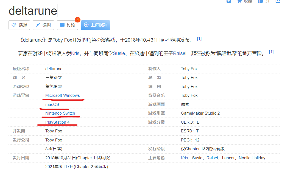Click the 仅Chapter 1&2的试玩版 value

[x=203, y=149]
